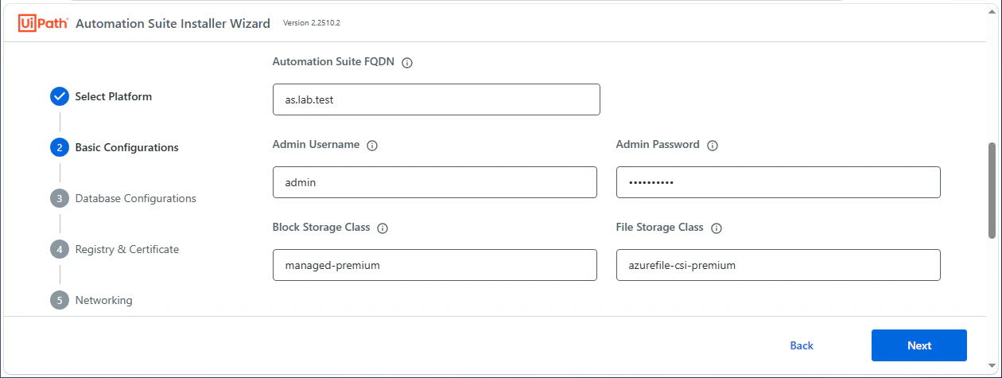Focus the Admin Password field
This screenshot has width=1002, height=378.
(x=779, y=182)
